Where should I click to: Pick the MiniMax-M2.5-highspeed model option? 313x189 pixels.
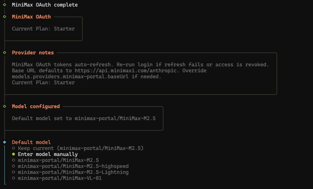pos(73,166)
